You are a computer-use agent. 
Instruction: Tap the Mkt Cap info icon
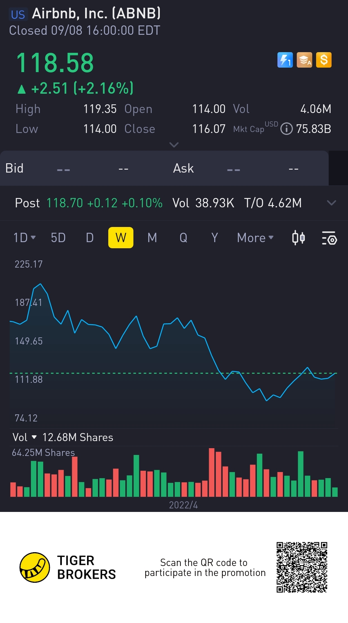click(286, 129)
